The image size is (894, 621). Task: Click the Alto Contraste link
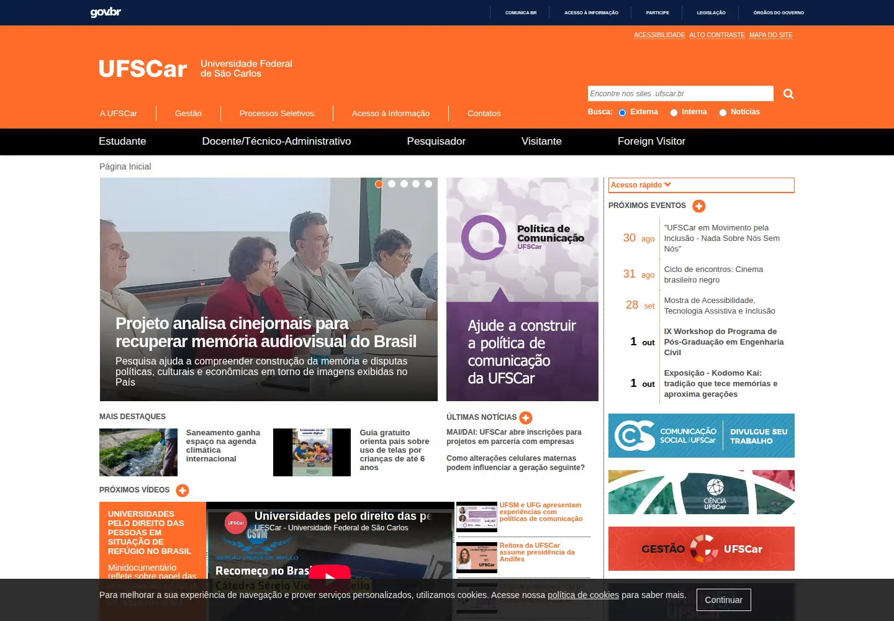coord(717,35)
